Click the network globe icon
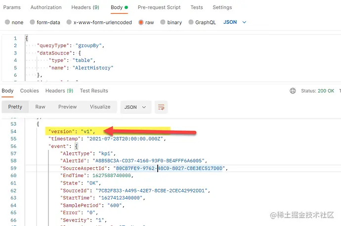The height and width of the screenshot is (226, 341). [x=293, y=90]
